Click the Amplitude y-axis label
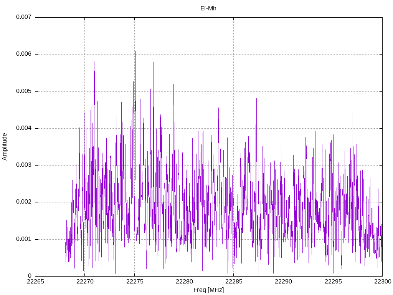The width and height of the screenshot is (393, 295). click(5, 147)
